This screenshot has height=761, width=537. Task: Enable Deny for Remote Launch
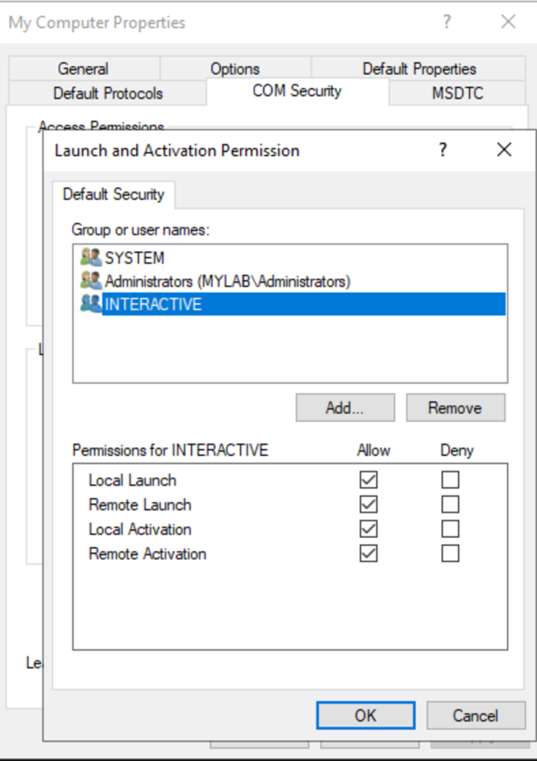point(450,505)
